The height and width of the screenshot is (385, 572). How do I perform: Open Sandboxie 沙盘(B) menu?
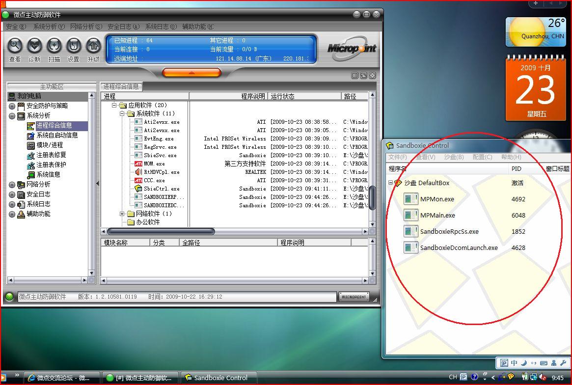pos(454,157)
